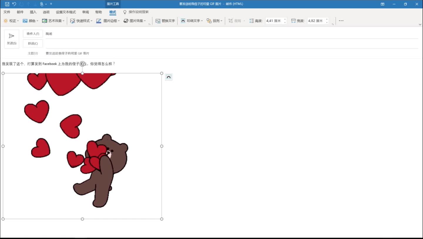Click the 替换文字 alt text button
423x239 pixels.
165,21
